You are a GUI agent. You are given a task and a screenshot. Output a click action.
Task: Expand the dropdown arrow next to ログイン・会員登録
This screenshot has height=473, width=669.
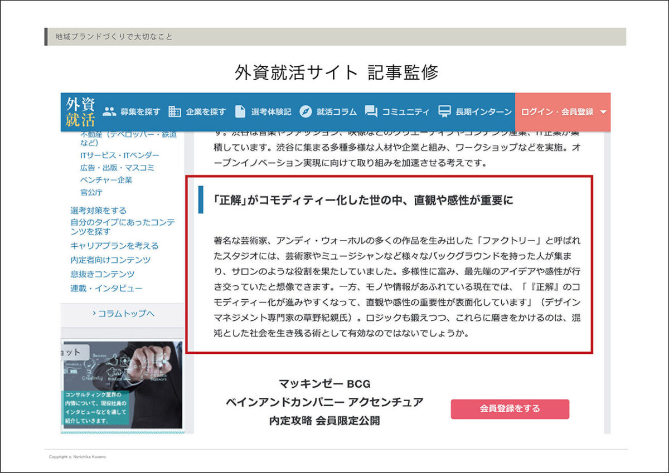pos(603,112)
